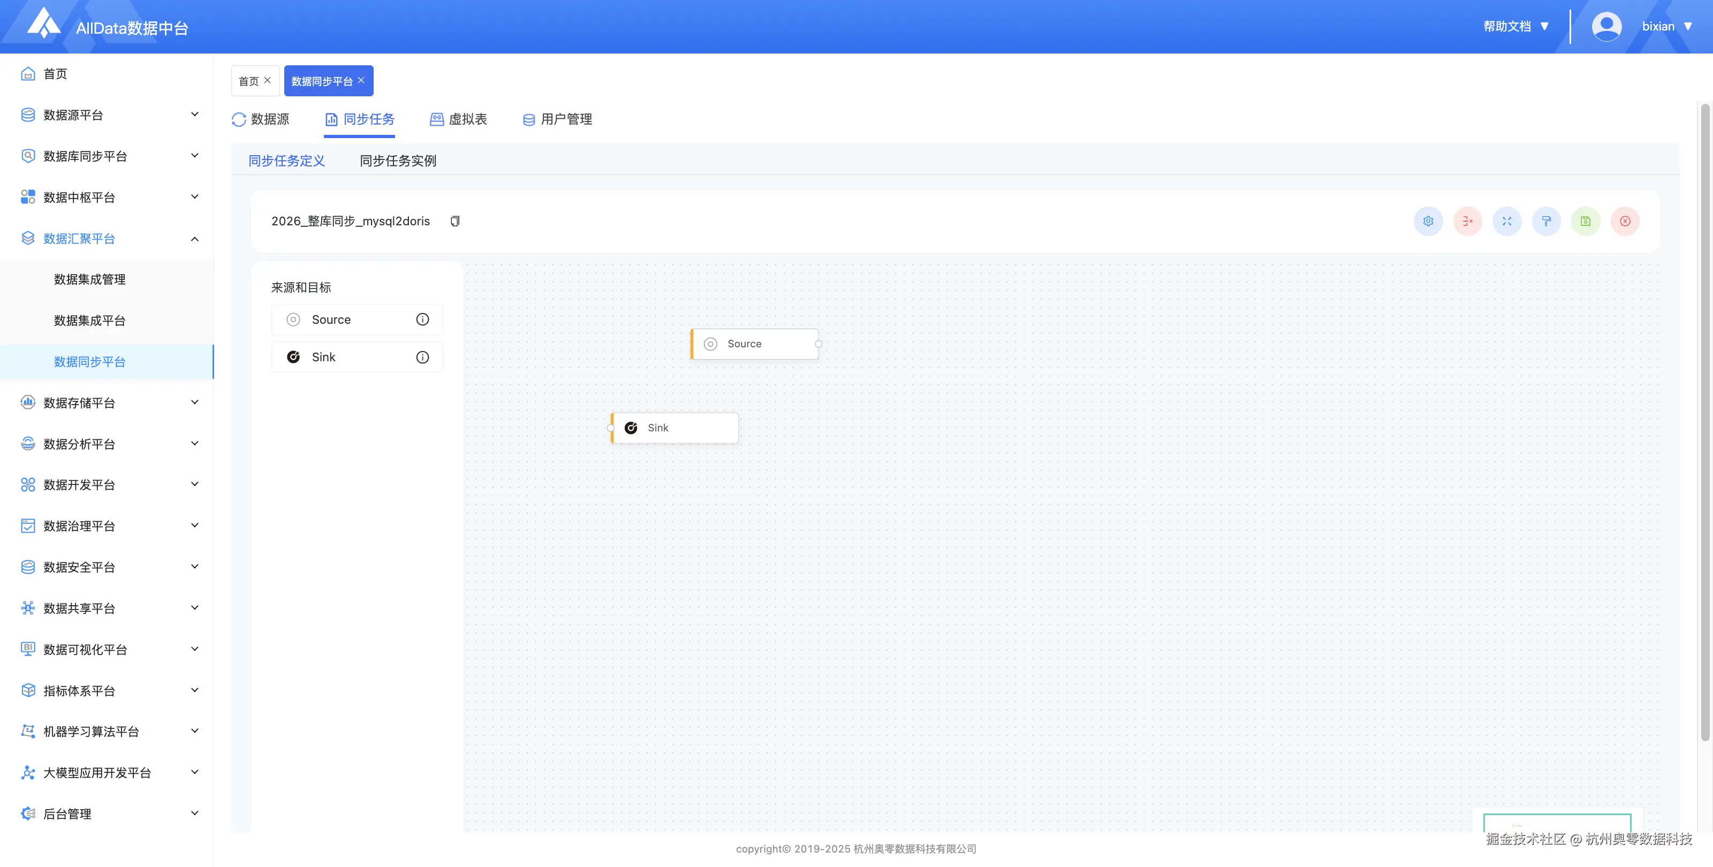Click the paint roller format icon
The image size is (1713, 867).
pyautogui.click(x=1546, y=222)
